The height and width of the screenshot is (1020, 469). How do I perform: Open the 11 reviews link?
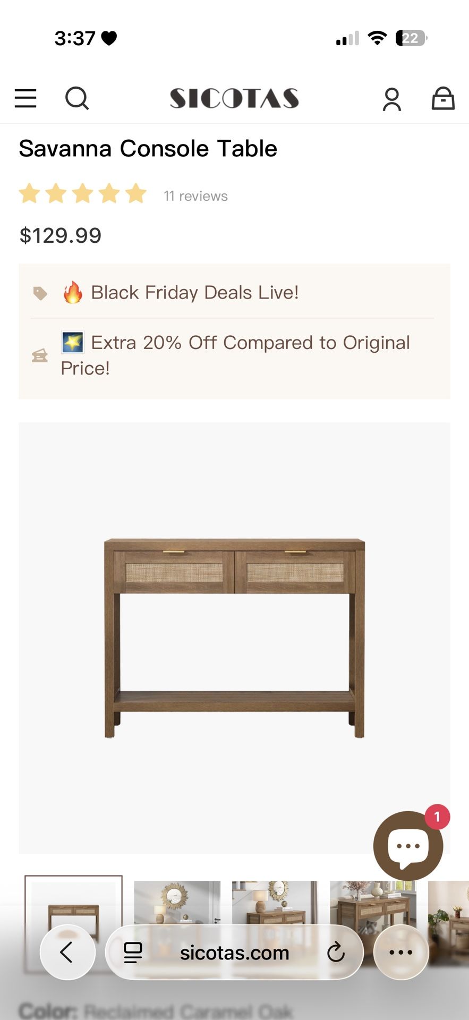195,195
